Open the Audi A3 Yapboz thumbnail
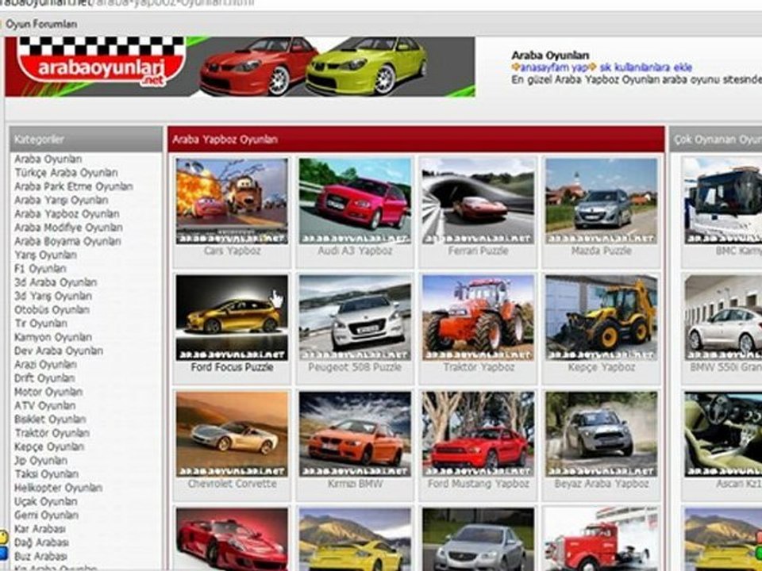This screenshot has width=762, height=571. tap(355, 201)
